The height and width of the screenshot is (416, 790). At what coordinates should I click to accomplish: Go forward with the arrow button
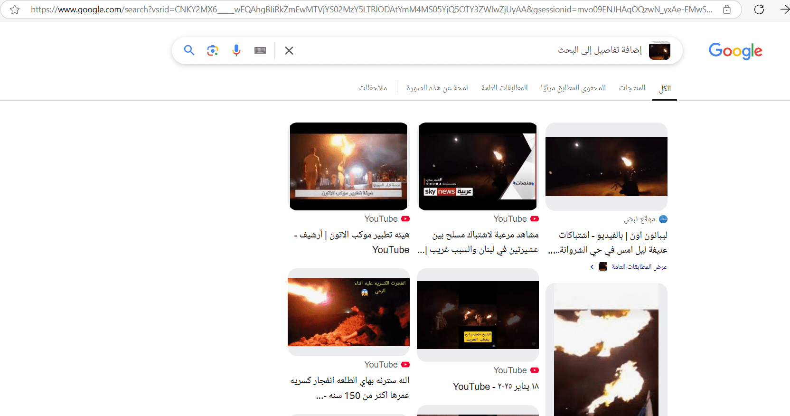(784, 9)
